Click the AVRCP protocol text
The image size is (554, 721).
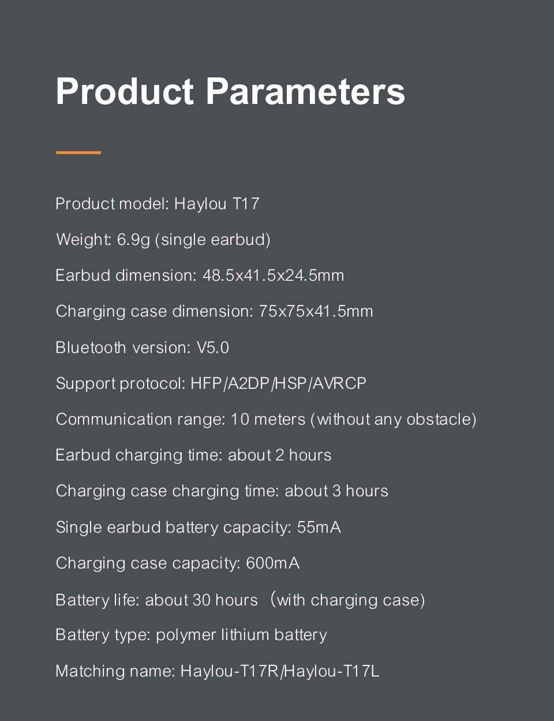339,384
